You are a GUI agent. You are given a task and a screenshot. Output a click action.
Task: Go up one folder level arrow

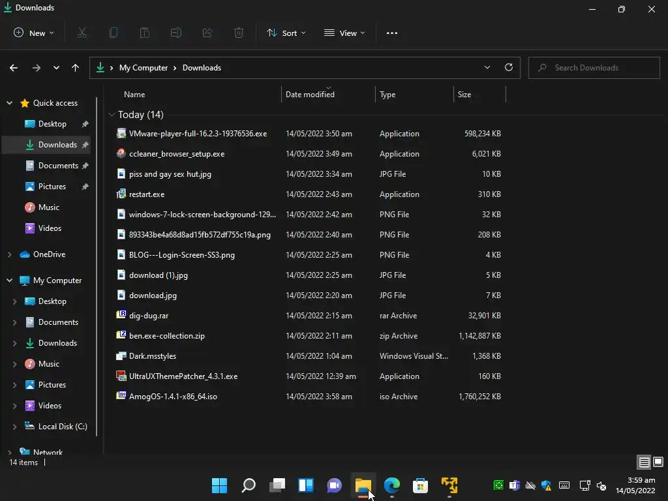pos(76,68)
